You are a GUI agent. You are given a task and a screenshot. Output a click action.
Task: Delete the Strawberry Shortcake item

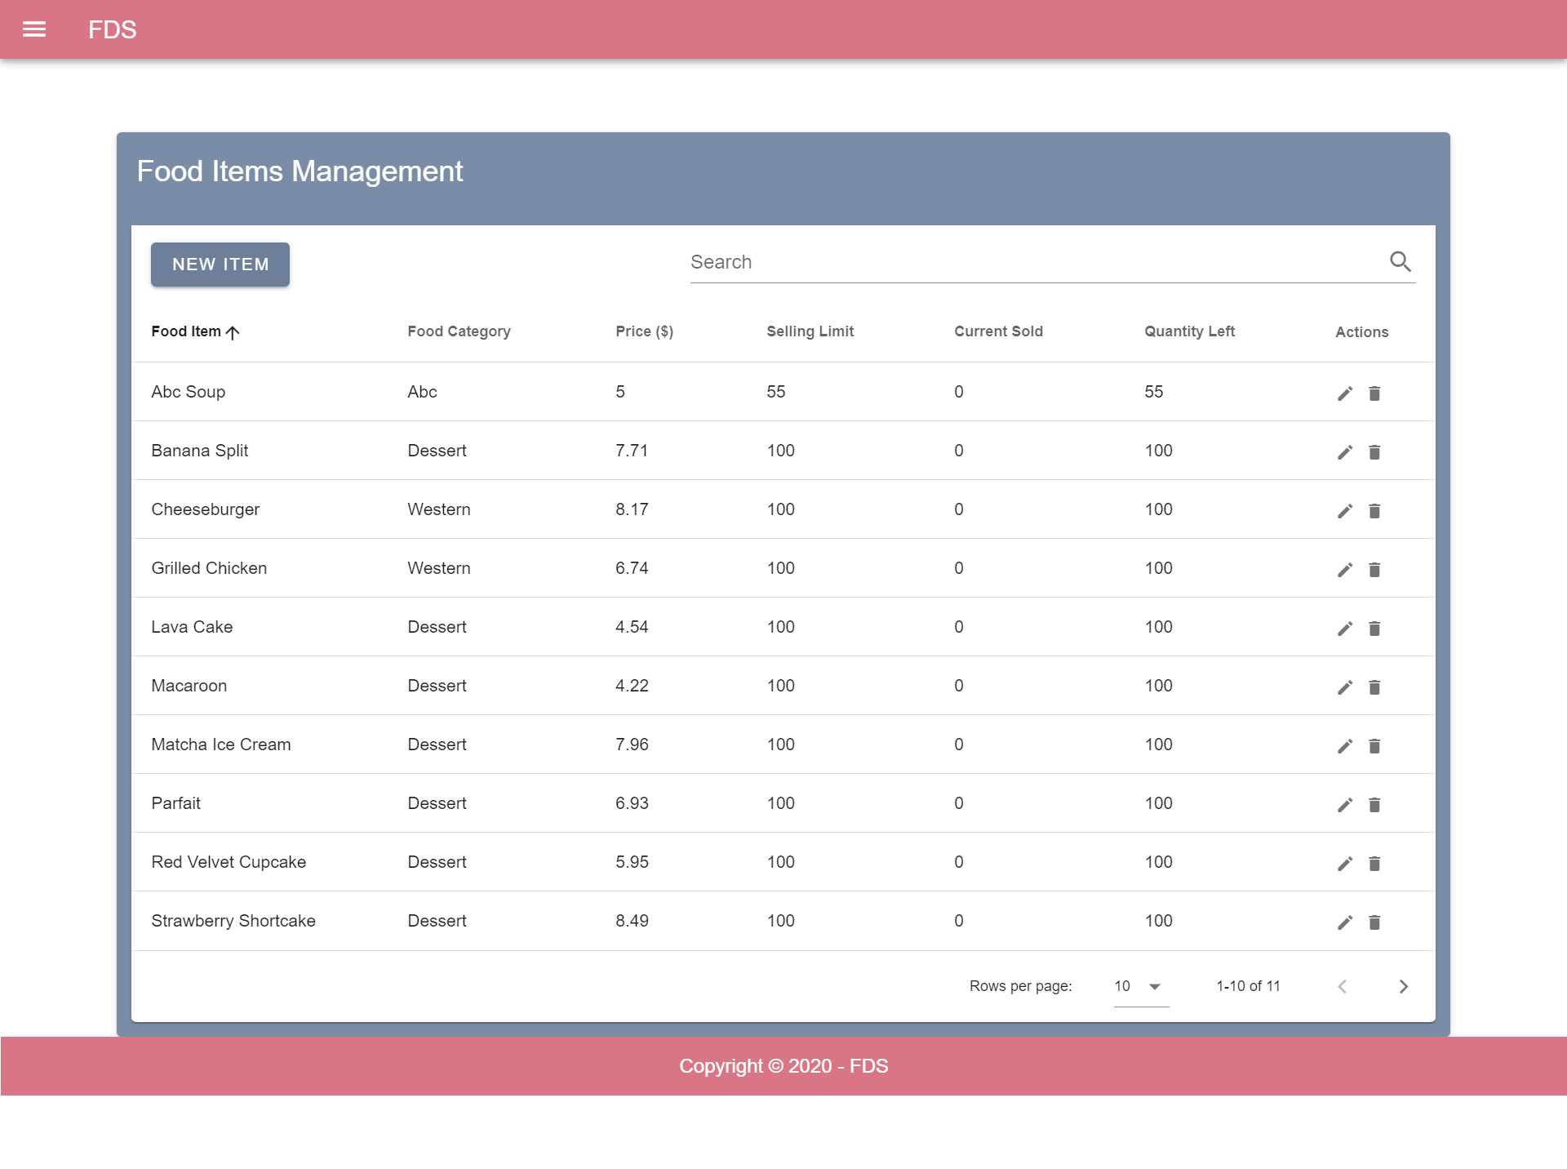pyautogui.click(x=1374, y=922)
